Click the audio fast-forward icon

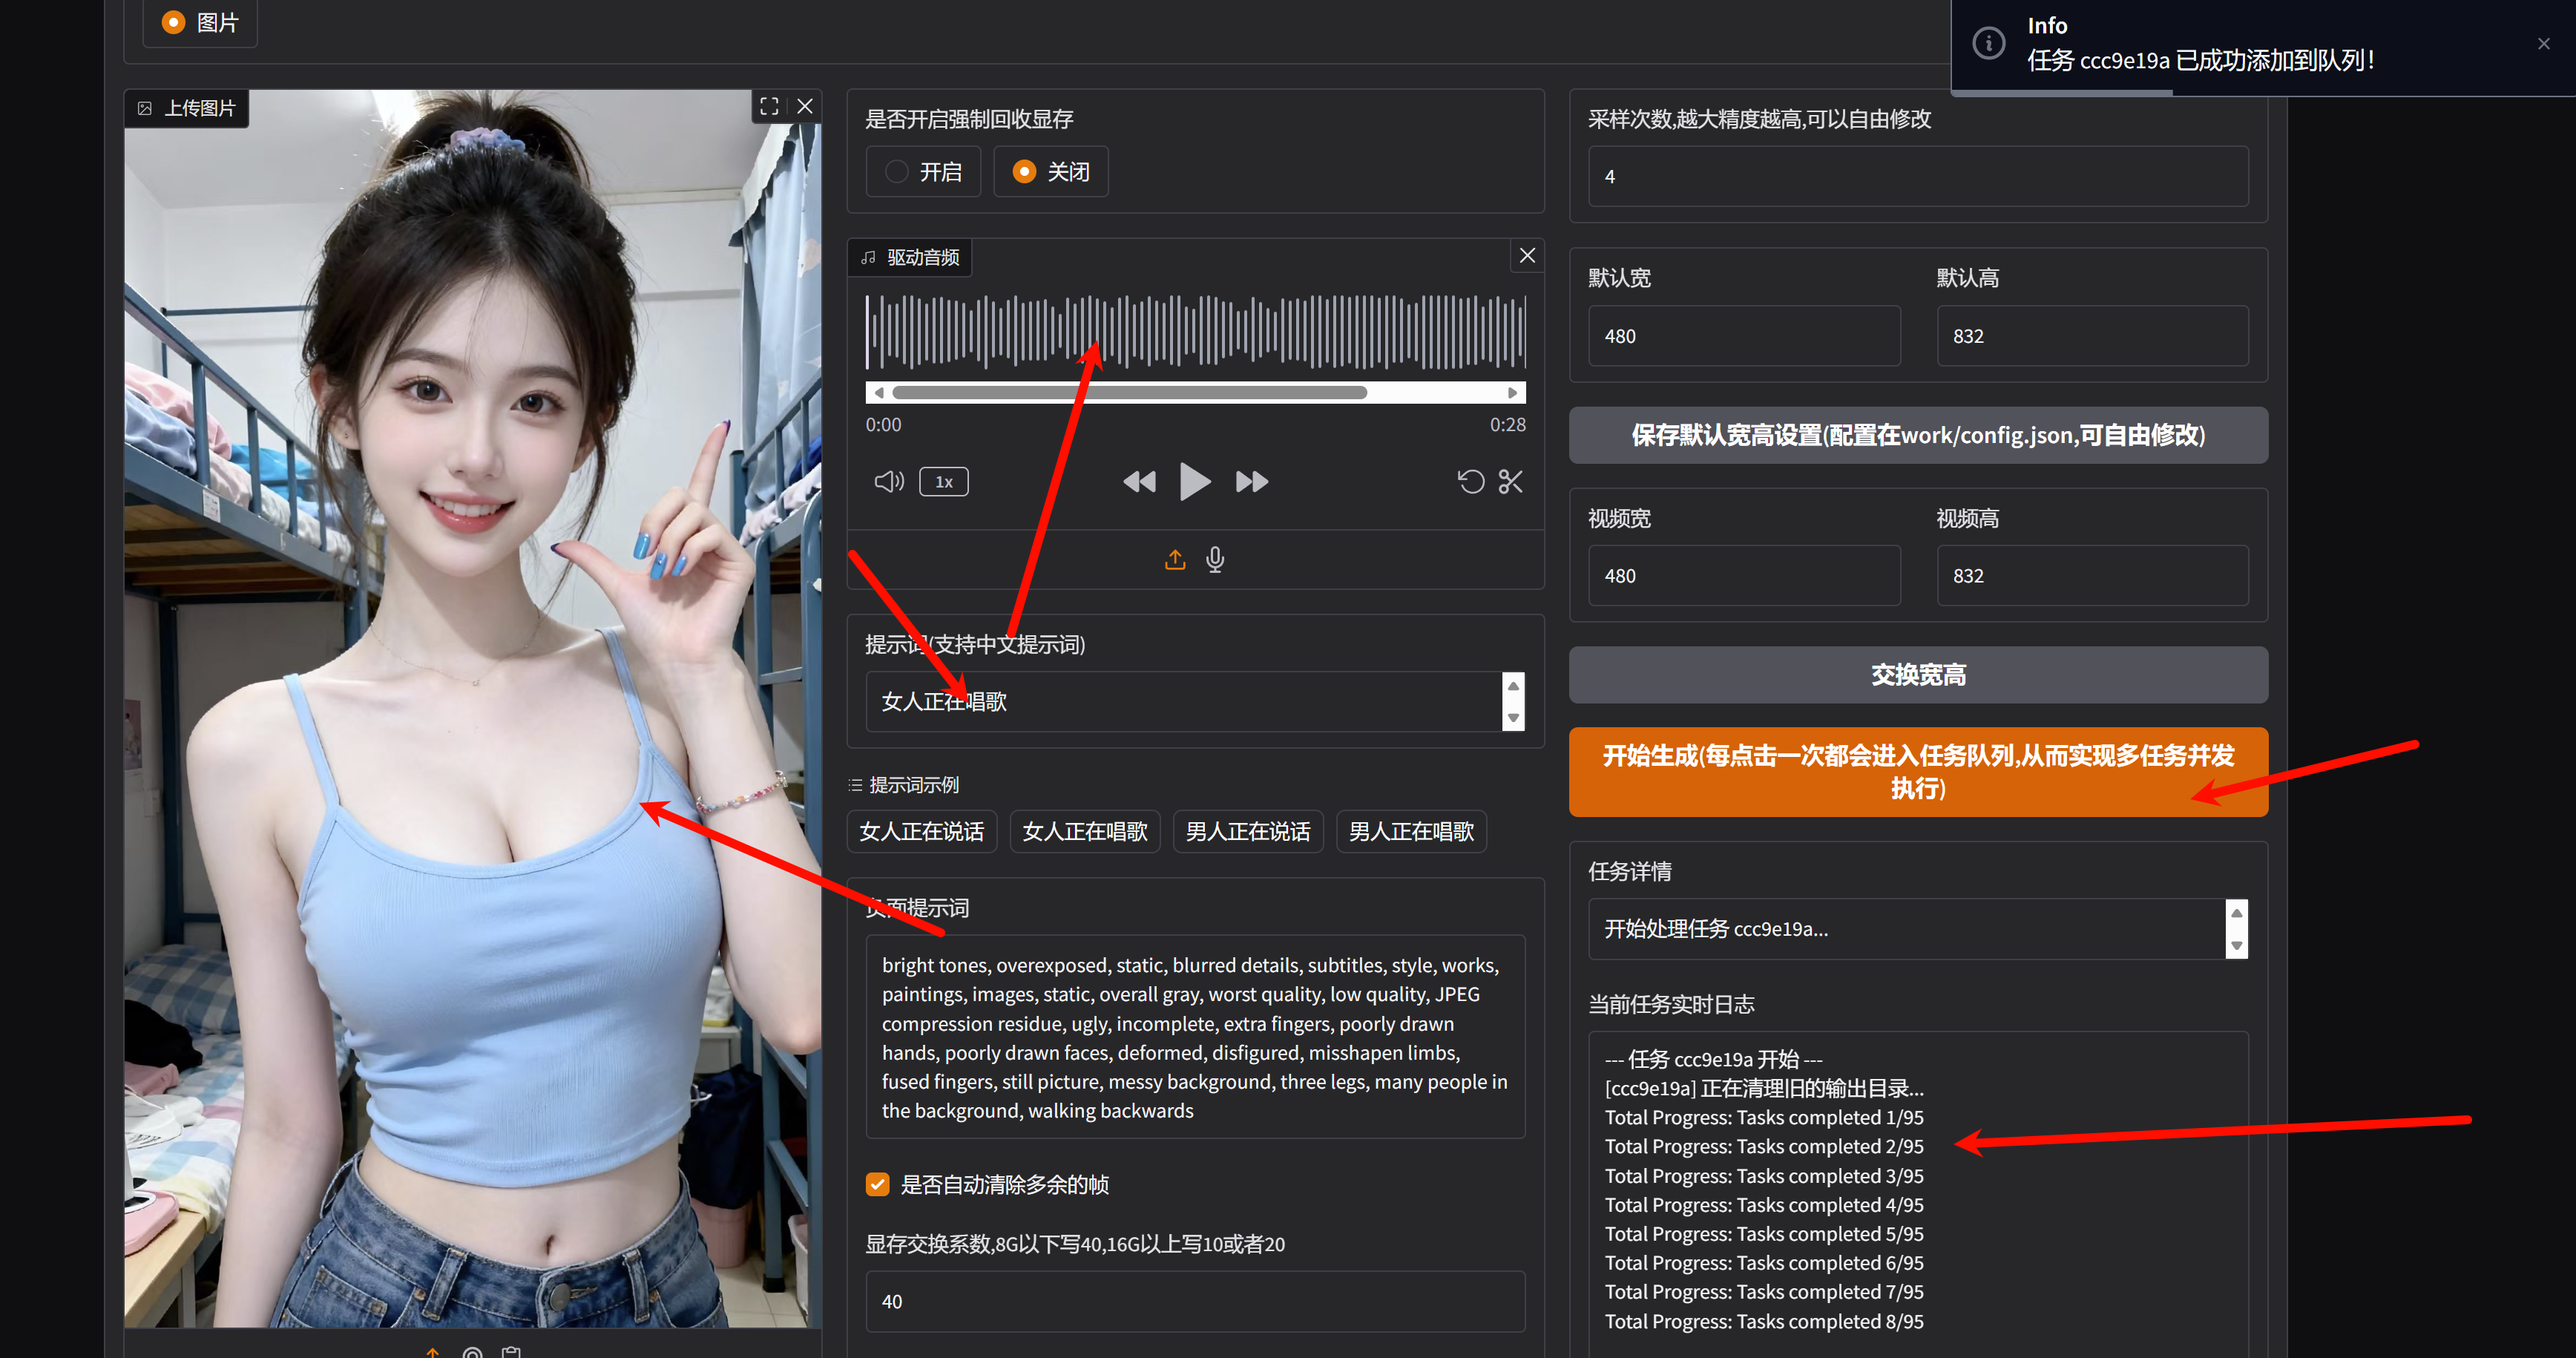click(1251, 482)
